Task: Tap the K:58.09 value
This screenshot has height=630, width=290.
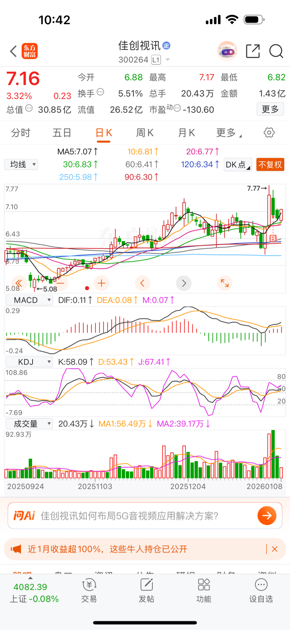Action: pos(76,362)
